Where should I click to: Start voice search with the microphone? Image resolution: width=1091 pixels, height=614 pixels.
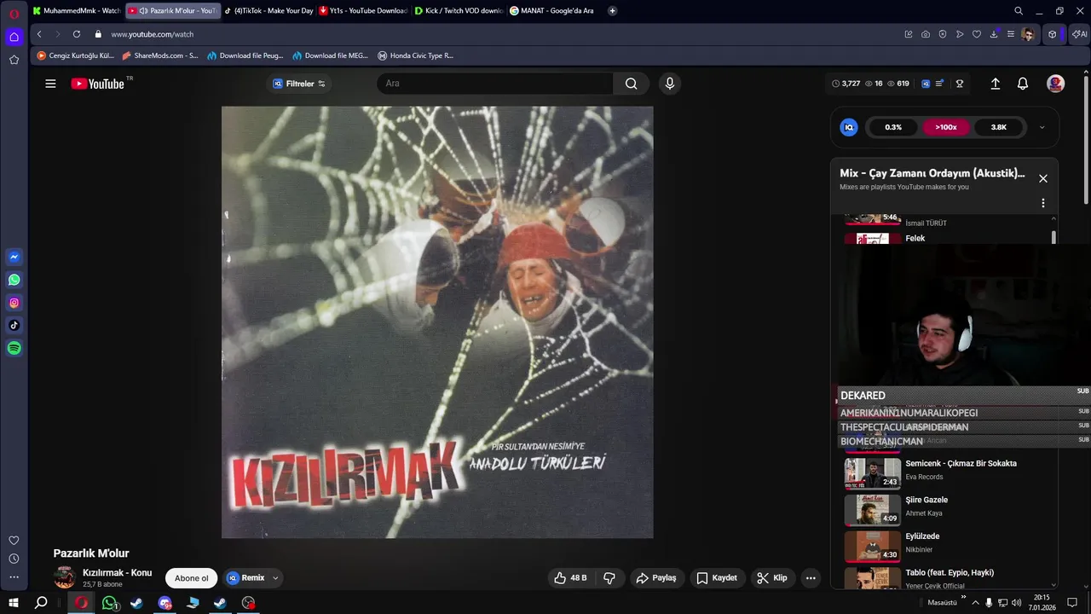pyautogui.click(x=670, y=84)
